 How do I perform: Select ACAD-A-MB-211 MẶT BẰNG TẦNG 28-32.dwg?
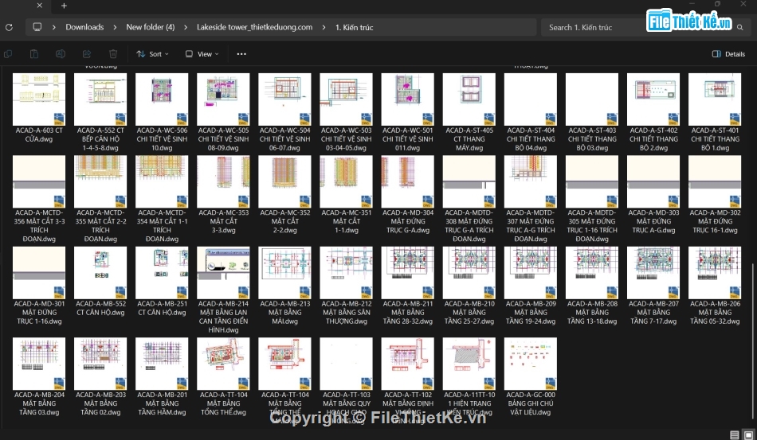[407, 286]
